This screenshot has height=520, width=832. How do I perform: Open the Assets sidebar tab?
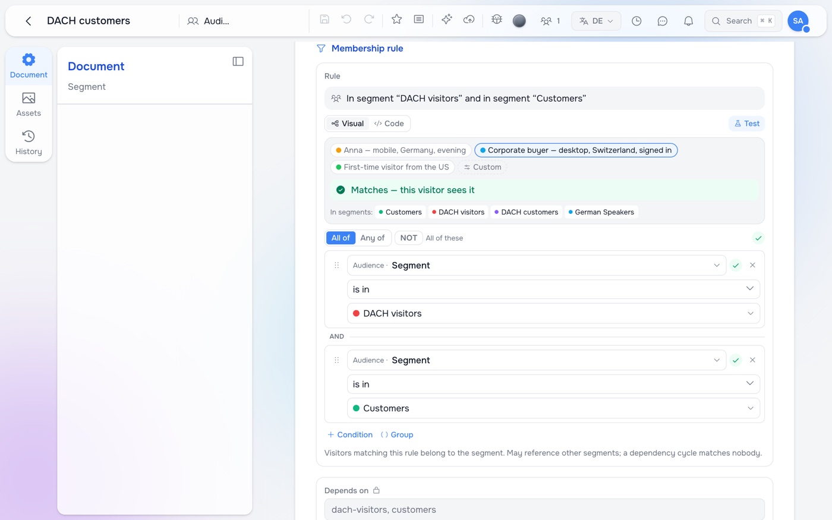coord(29,105)
